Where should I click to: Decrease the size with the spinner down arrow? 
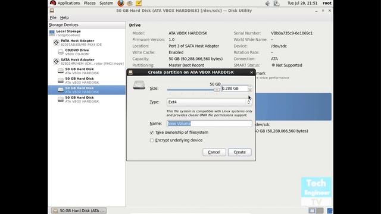point(250,90)
